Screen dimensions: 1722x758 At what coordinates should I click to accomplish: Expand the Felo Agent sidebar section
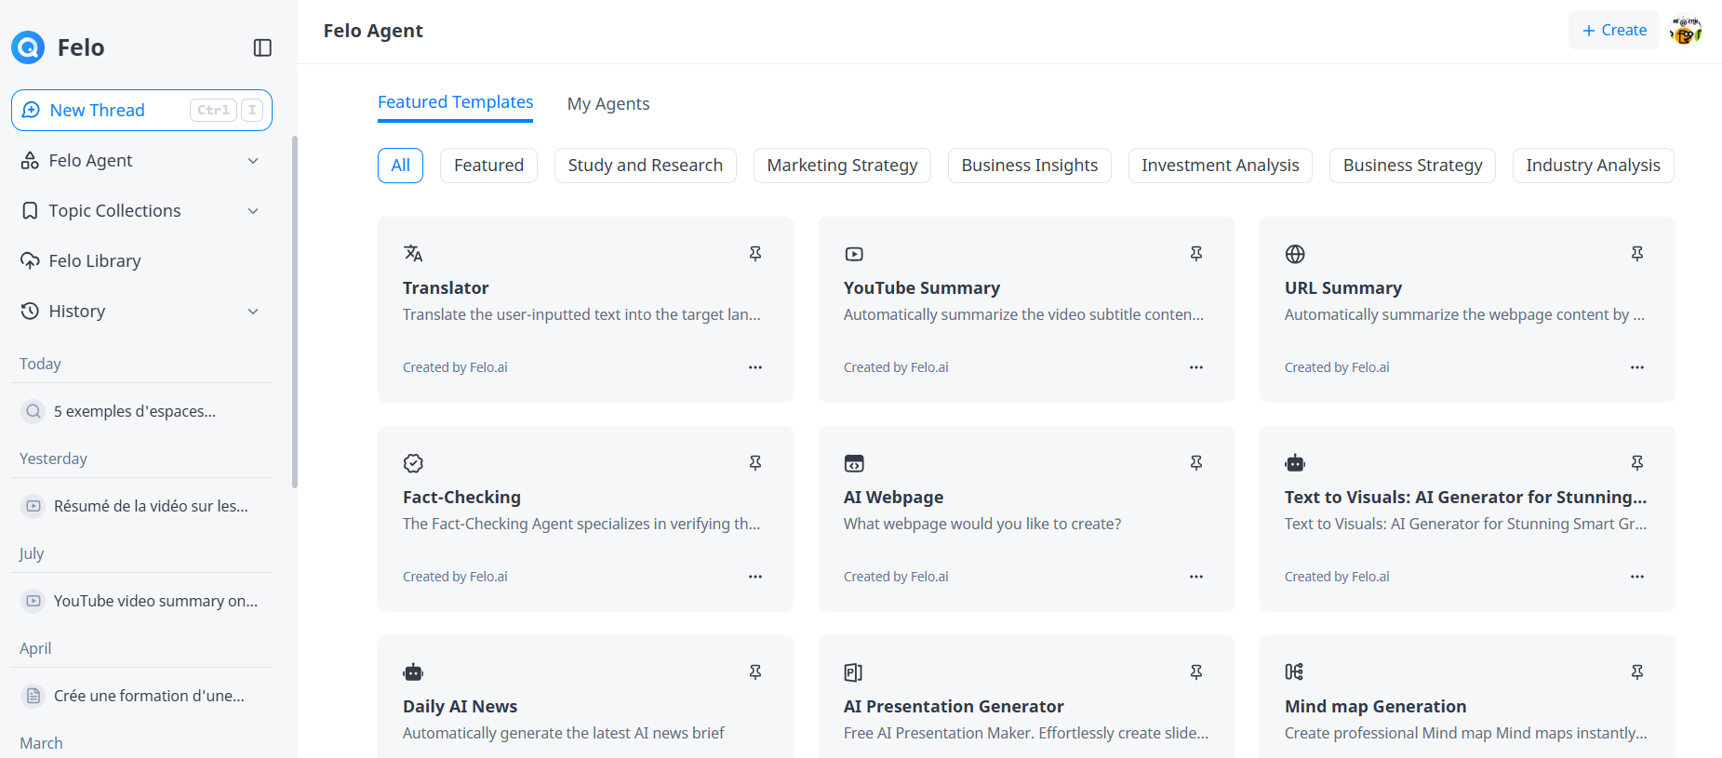pyautogui.click(x=252, y=161)
